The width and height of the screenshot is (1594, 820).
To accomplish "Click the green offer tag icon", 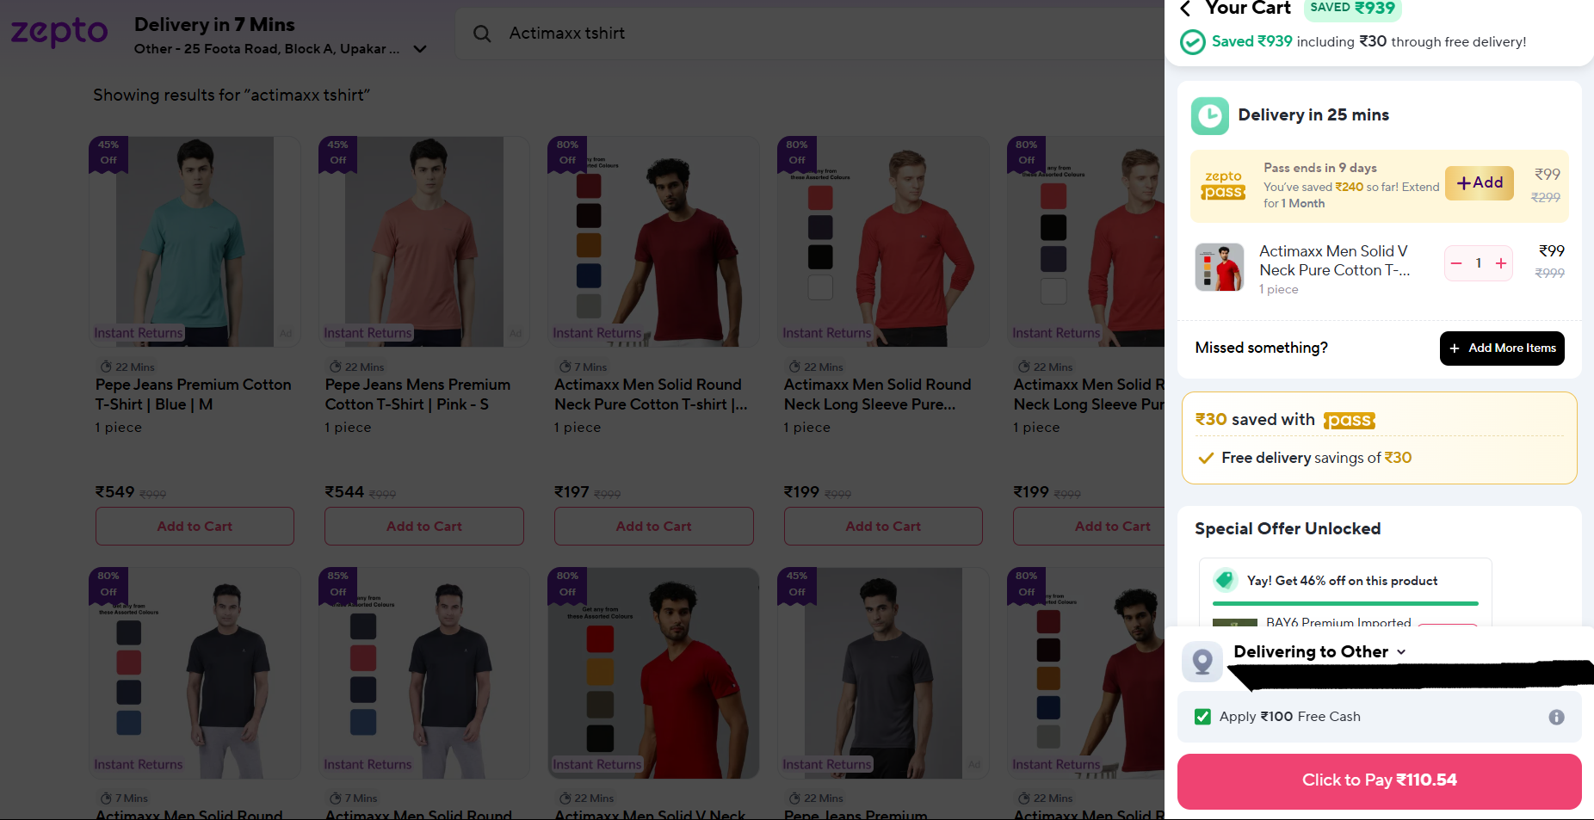I will (x=1225, y=580).
